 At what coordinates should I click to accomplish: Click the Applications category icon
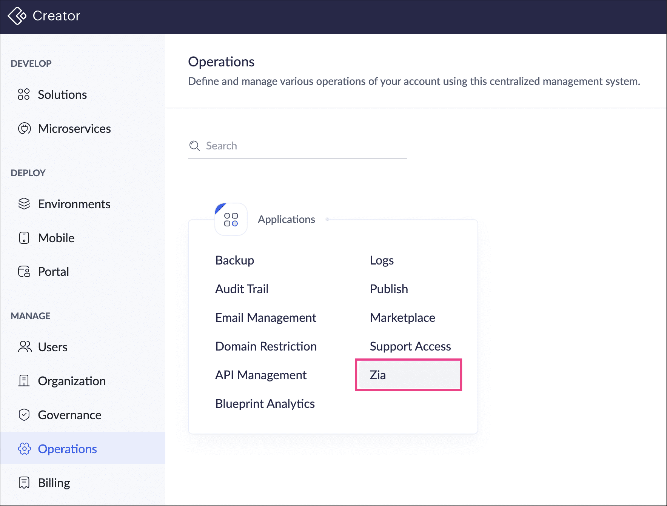(231, 219)
